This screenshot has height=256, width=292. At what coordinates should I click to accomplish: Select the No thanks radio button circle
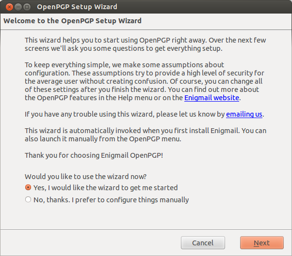pos(28,199)
